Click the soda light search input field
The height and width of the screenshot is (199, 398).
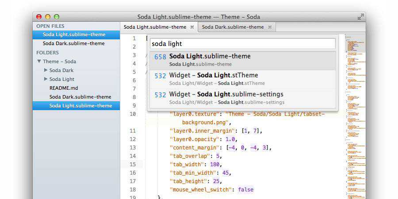click(x=243, y=44)
